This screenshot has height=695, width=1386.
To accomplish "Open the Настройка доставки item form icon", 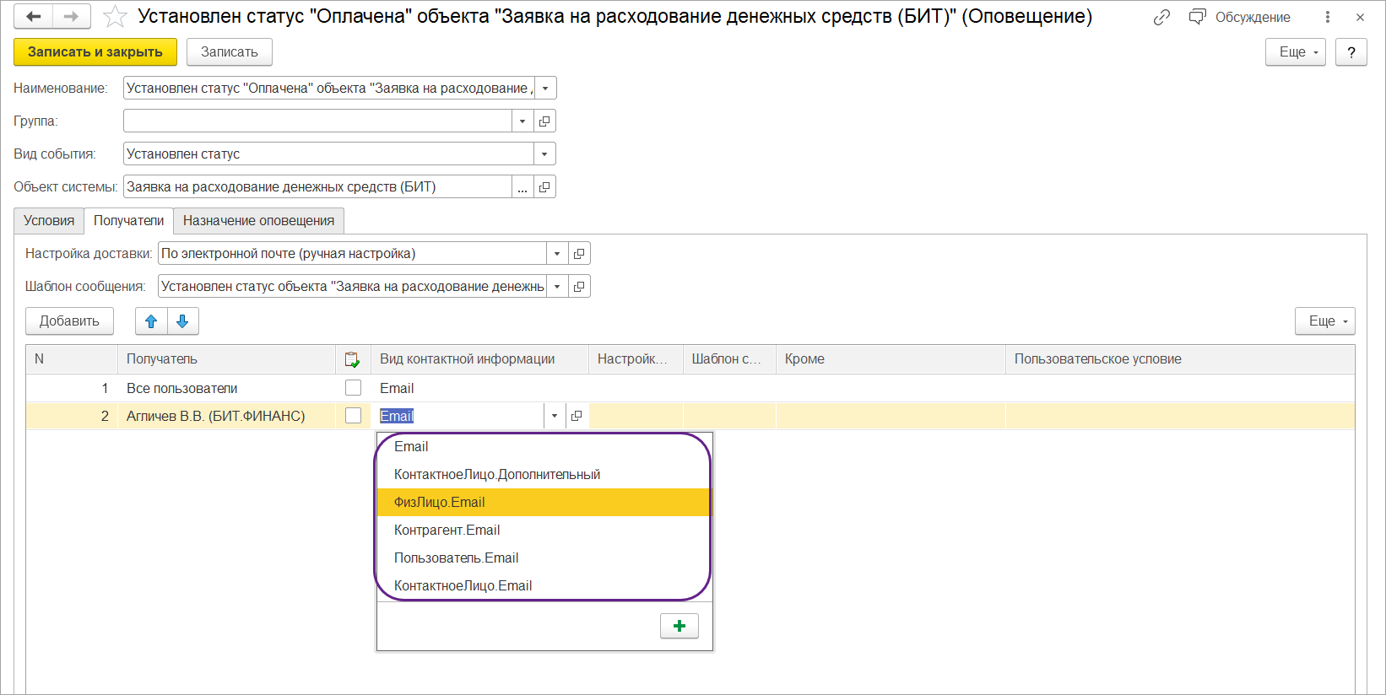I will click(579, 254).
